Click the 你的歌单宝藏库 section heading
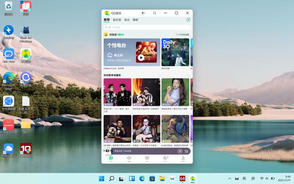Image resolution: width=294 pixels, height=184 pixels. coord(112,75)
